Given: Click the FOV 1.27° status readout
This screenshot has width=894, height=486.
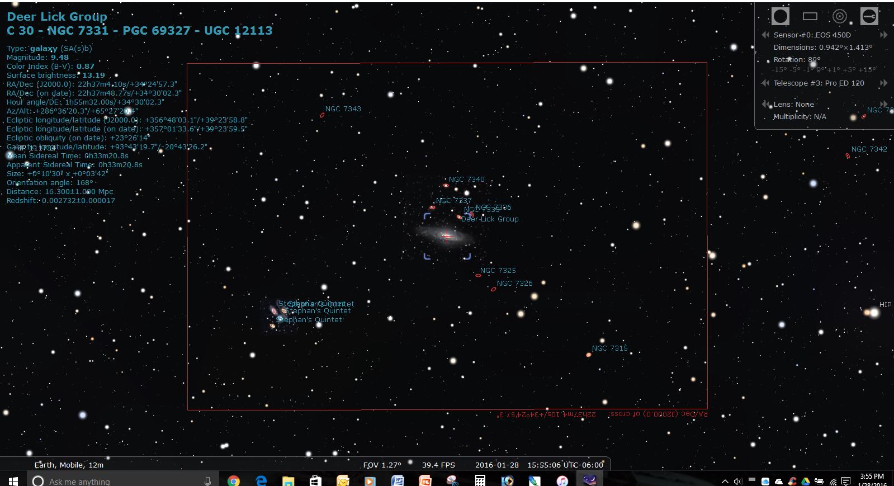Looking at the screenshot, I should click(x=382, y=465).
